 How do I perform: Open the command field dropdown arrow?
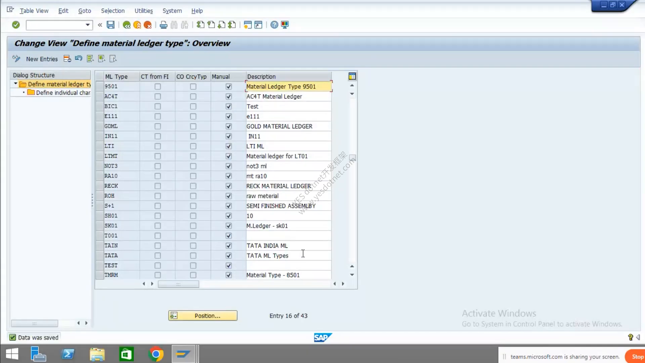tap(88, 25)
